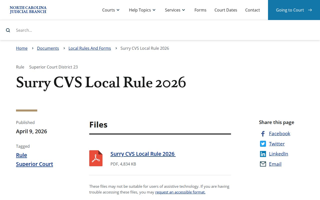
Task: Click the Twitter bird icon
Action: [x=263, y=144]
